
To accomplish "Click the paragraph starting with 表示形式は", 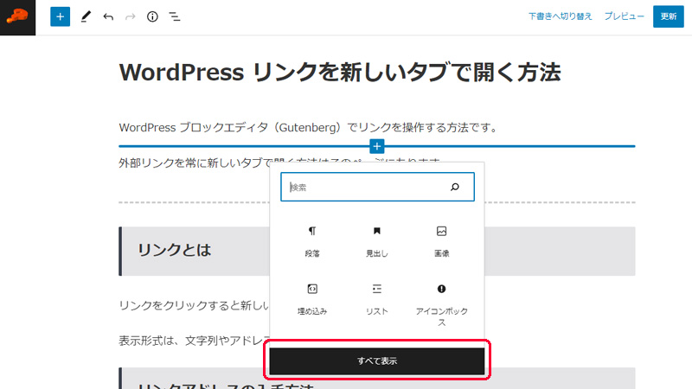I will (194, 341).
